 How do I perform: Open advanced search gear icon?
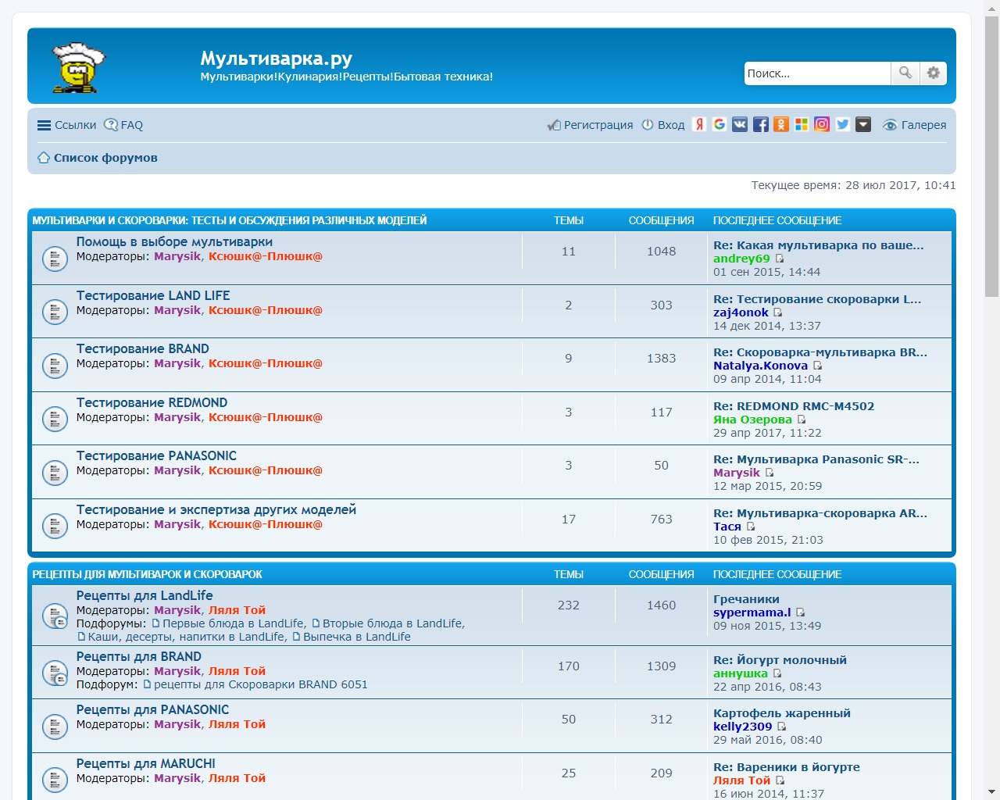(x=933, y=73)
